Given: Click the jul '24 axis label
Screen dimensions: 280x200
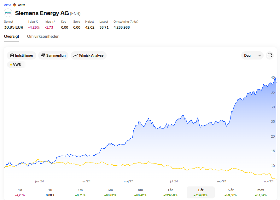Looking at the screenshot, I should tap(174, 181).
